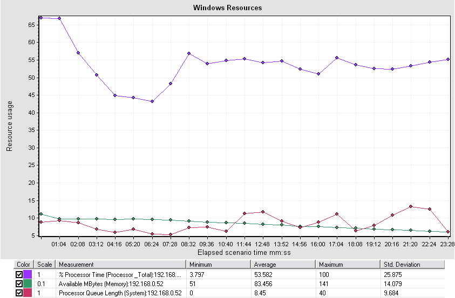The height and width of the screenshot is (298, 455).
Task: Sort by the Minimum column header
Action: [219, 265]
